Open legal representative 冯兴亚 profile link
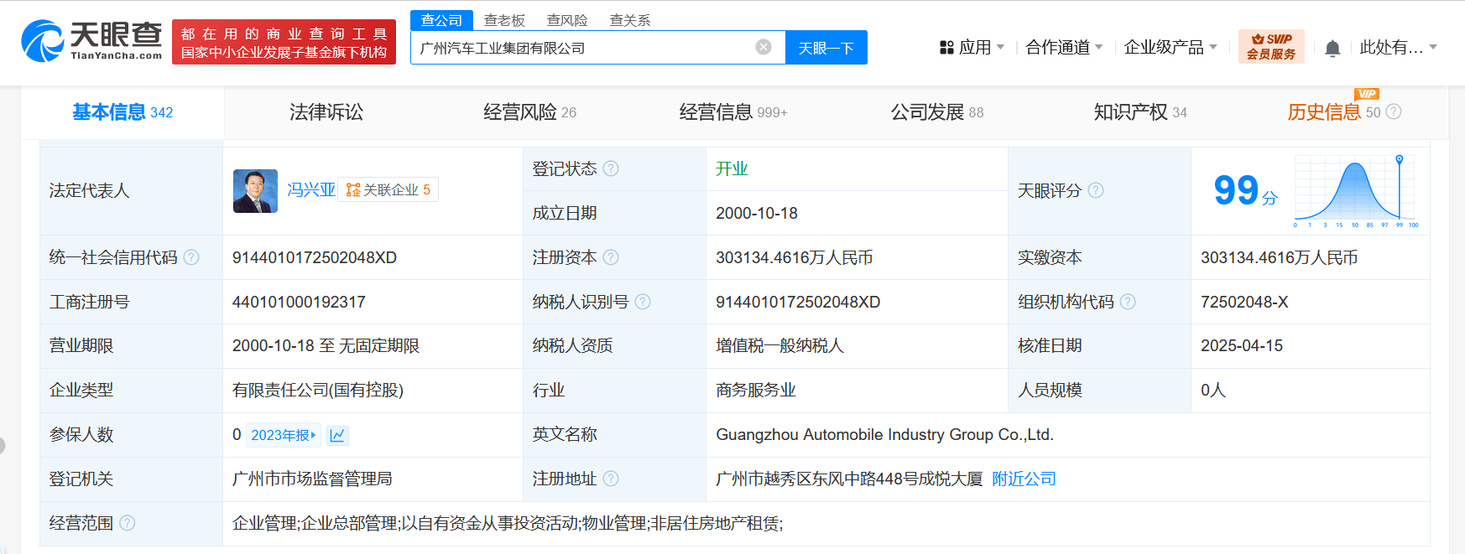The height and width of the screenshot is (554, 1465). point(310,190)
